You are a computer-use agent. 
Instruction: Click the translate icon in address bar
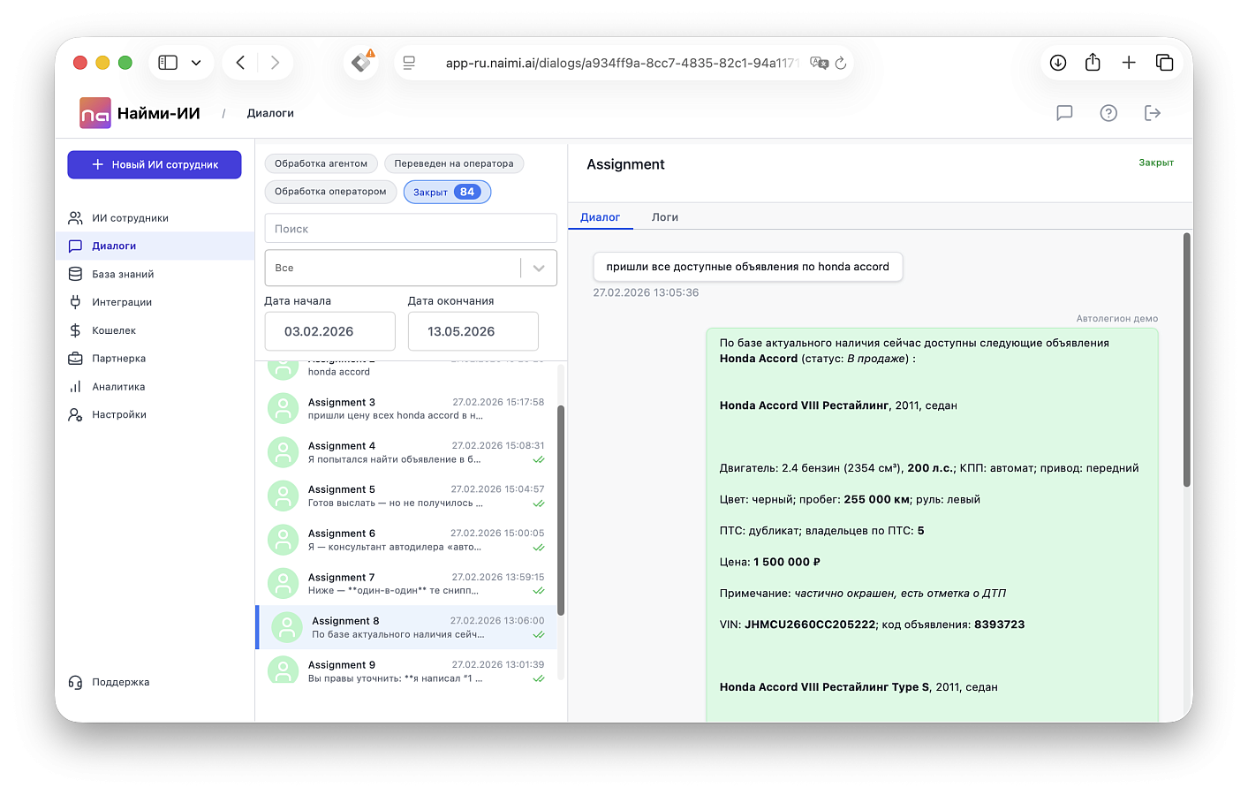[819, 63]
